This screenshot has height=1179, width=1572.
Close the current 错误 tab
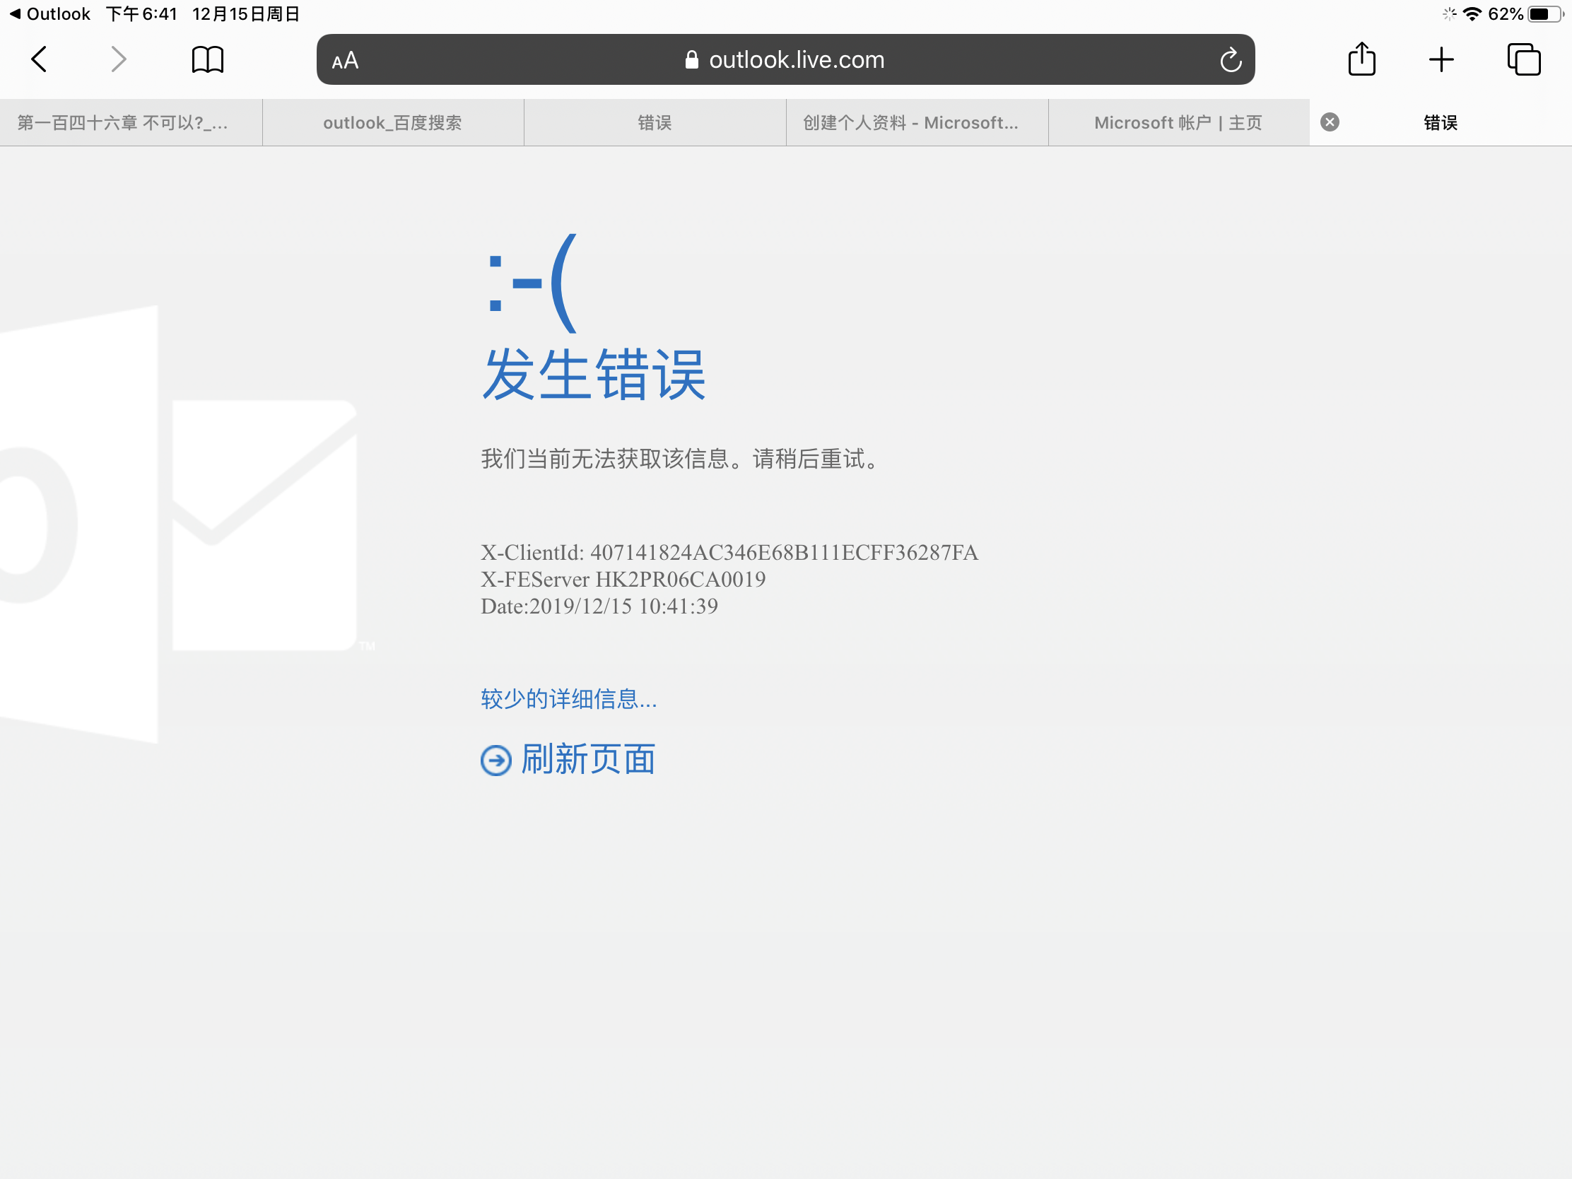point(1330,122)
